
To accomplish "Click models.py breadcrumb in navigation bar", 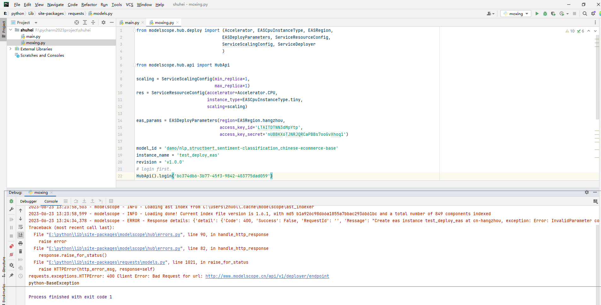I will [103, 13].
